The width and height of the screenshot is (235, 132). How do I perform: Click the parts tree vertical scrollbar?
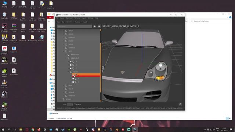[101, 67]
